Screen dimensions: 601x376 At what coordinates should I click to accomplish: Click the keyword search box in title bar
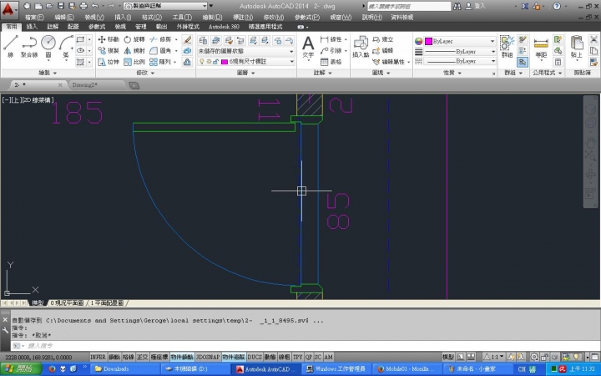coord(409,6)
